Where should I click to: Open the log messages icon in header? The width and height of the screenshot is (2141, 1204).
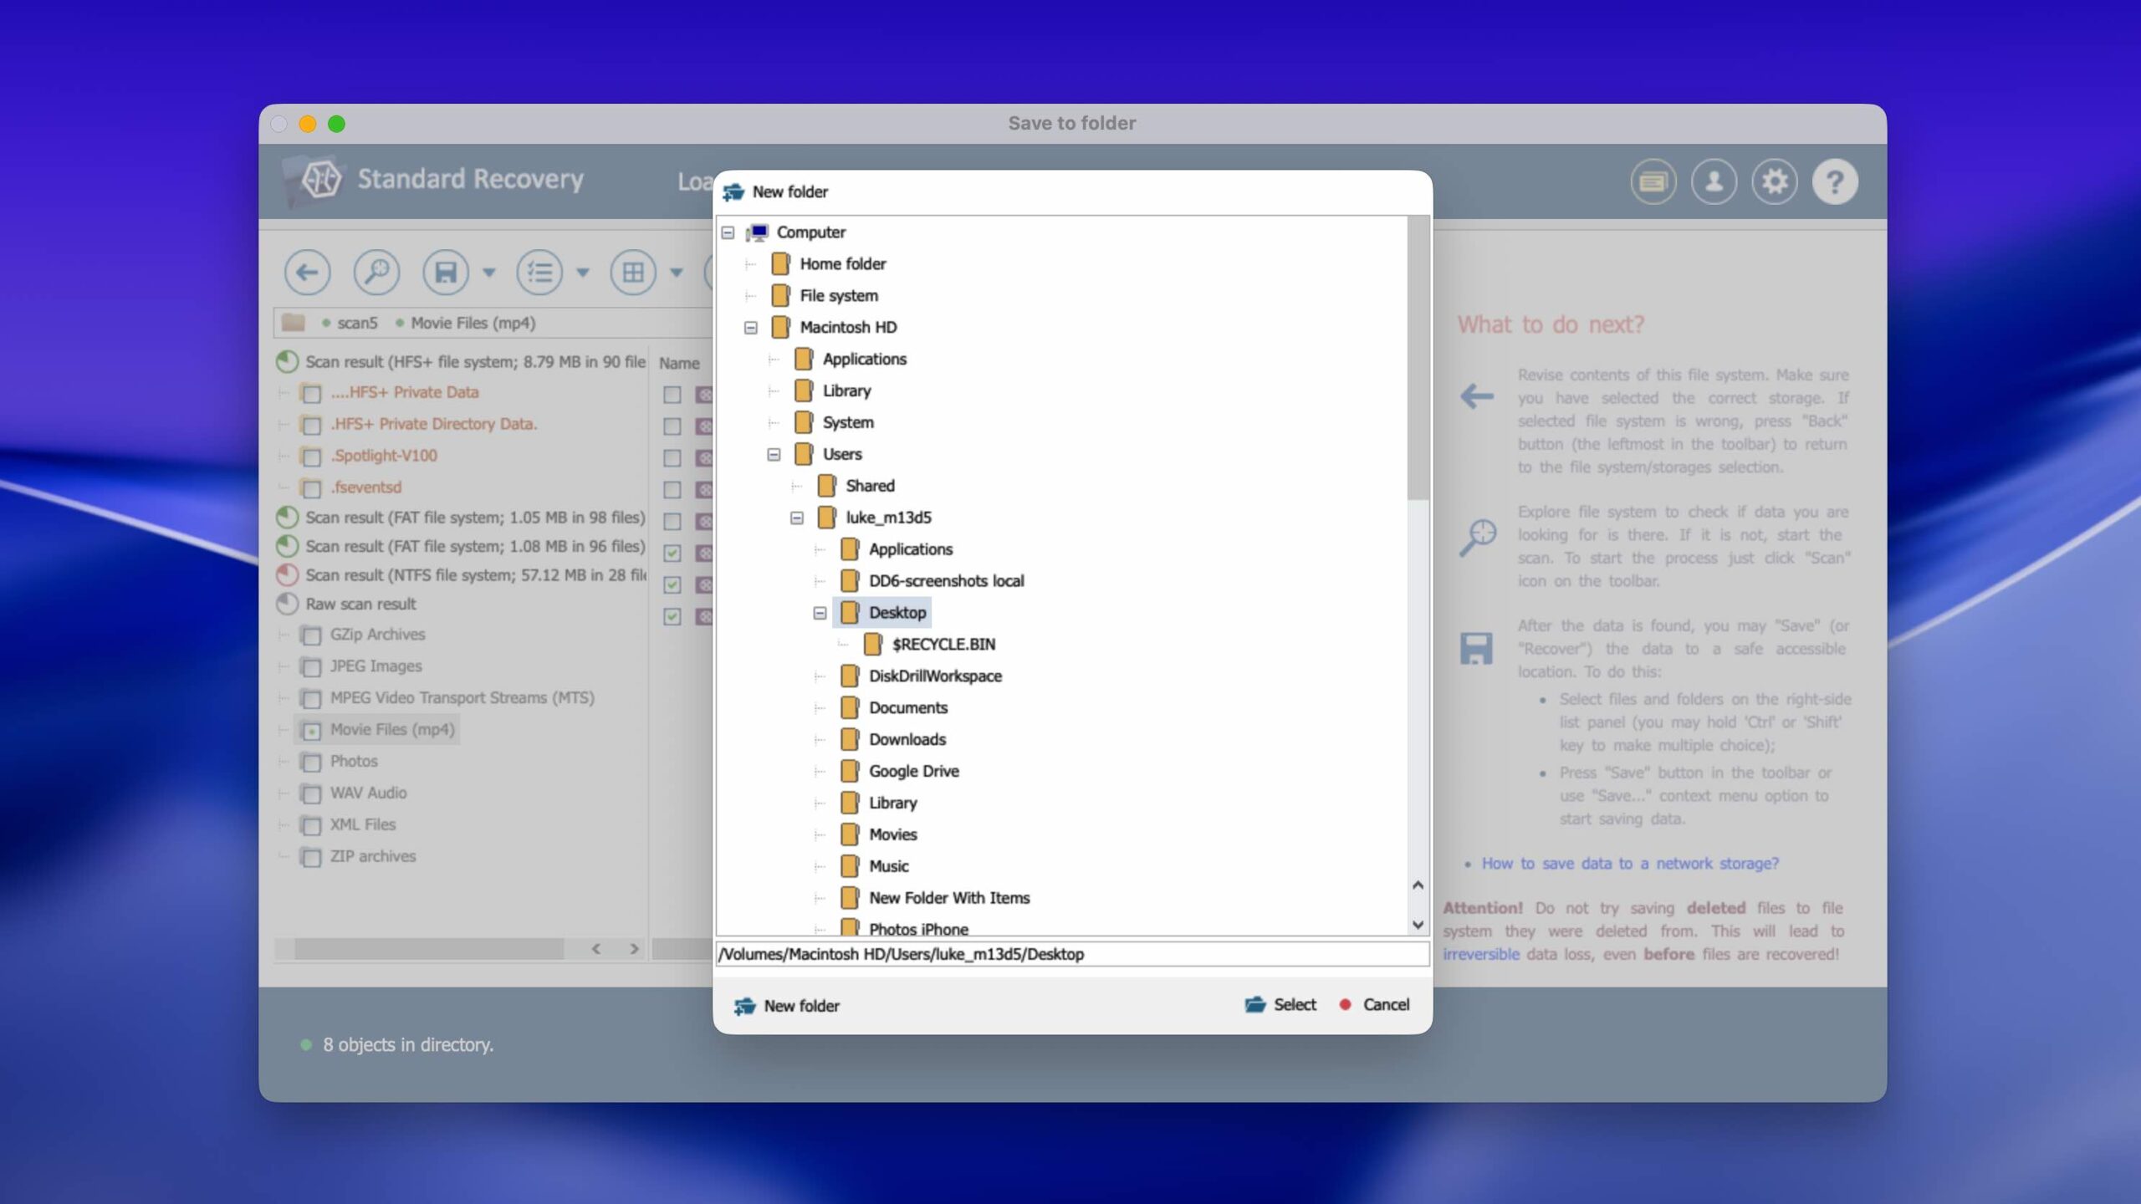[1653, 181]
